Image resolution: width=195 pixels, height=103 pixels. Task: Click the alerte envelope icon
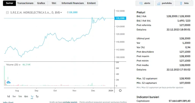coord(141,3)
